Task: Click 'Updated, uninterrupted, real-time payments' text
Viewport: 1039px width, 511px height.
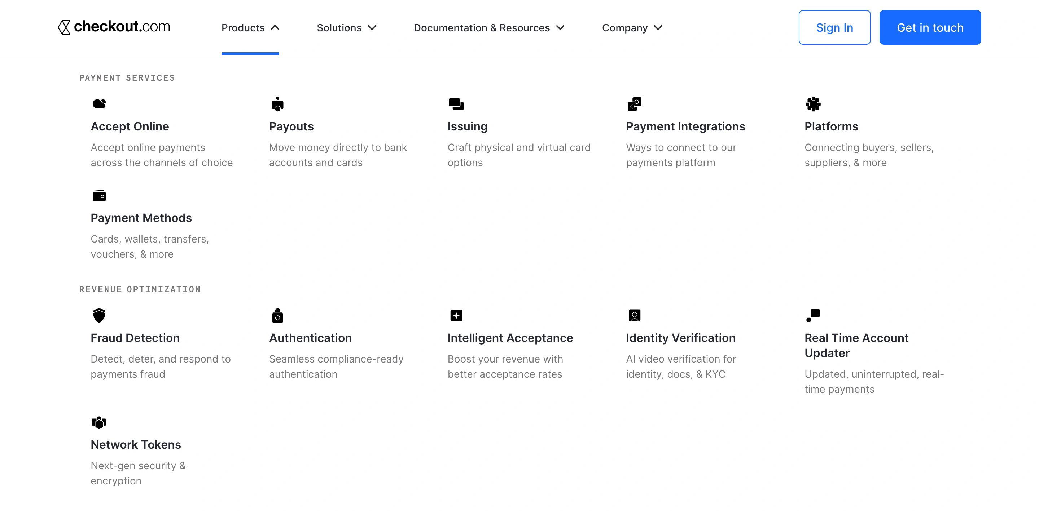Action: coord(874,382)
